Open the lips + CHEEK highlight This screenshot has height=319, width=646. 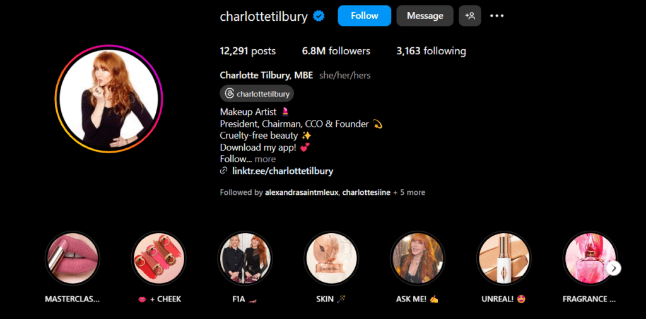pyautogui.click(x=158, y=258)
